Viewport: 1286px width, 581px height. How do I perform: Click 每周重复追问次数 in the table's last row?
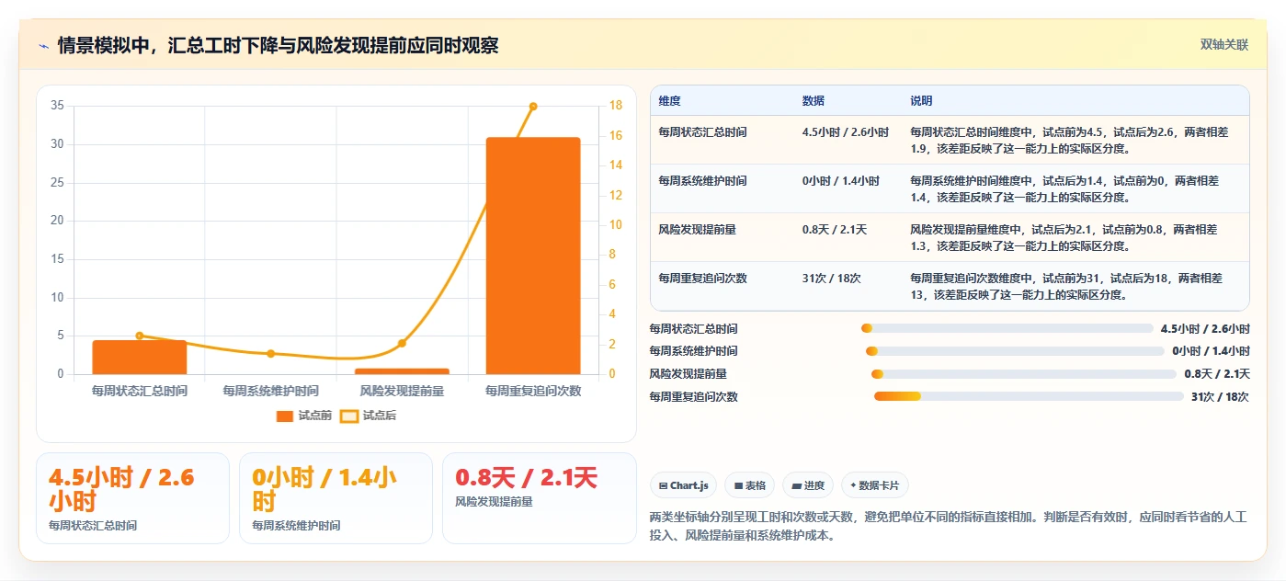(703, 278)
